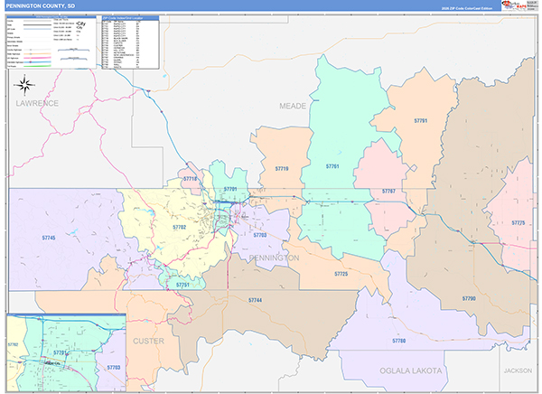
Task: Click the 57780 label in the lavender area
Action: tap(399, 341)
